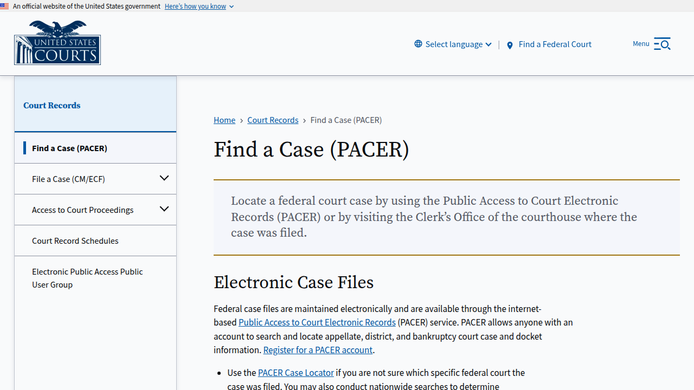Go to Home breadcrumb link
Viewport: 694px width, 390px height.
tap(224, 120)
